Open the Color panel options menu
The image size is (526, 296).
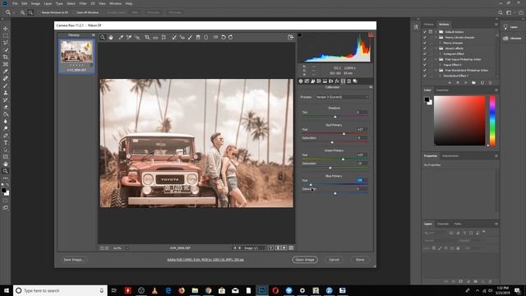[496, 90]
